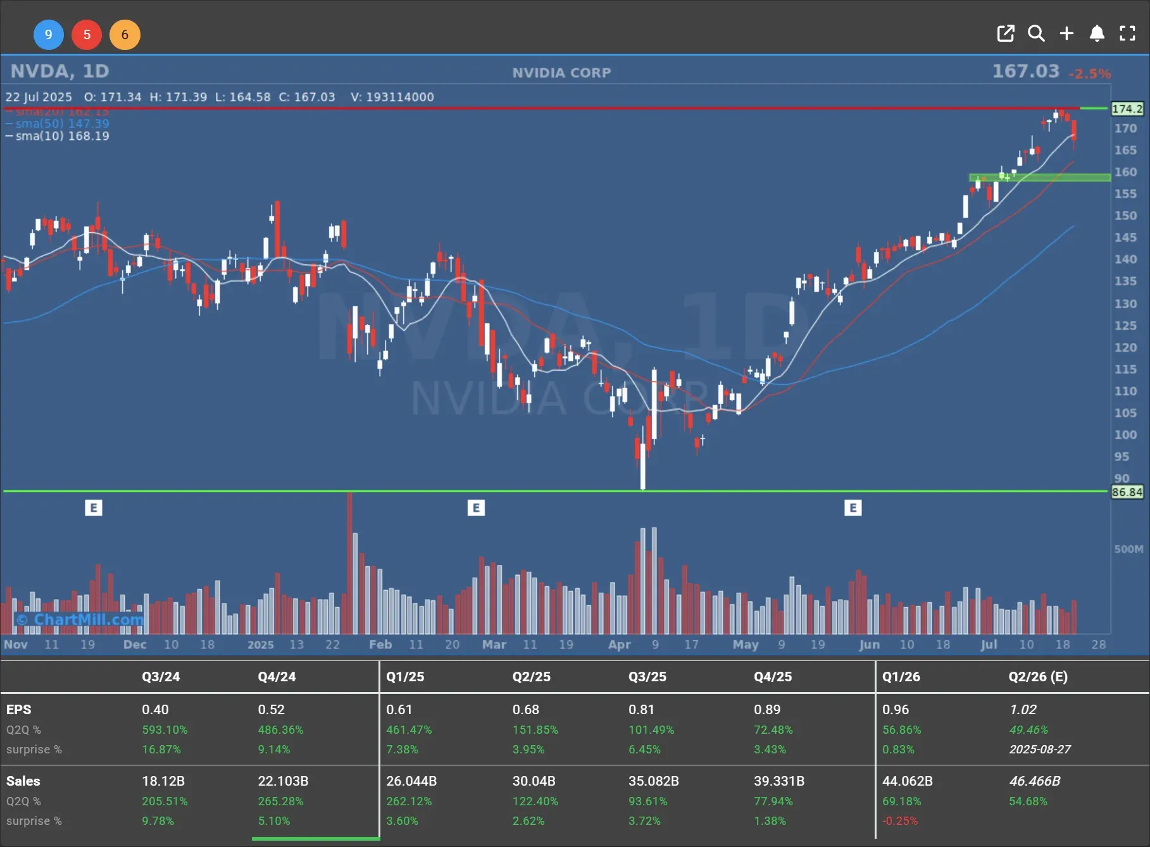Click EPS surprise 16.87%
This screenshot has height=847, width=1150.
pos(161,750)
